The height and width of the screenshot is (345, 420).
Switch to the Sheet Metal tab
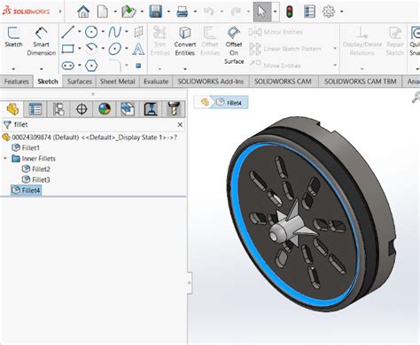coord(117,82)
